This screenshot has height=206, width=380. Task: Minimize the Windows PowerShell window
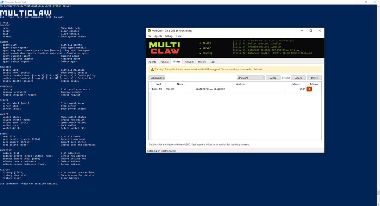[358, 2]
